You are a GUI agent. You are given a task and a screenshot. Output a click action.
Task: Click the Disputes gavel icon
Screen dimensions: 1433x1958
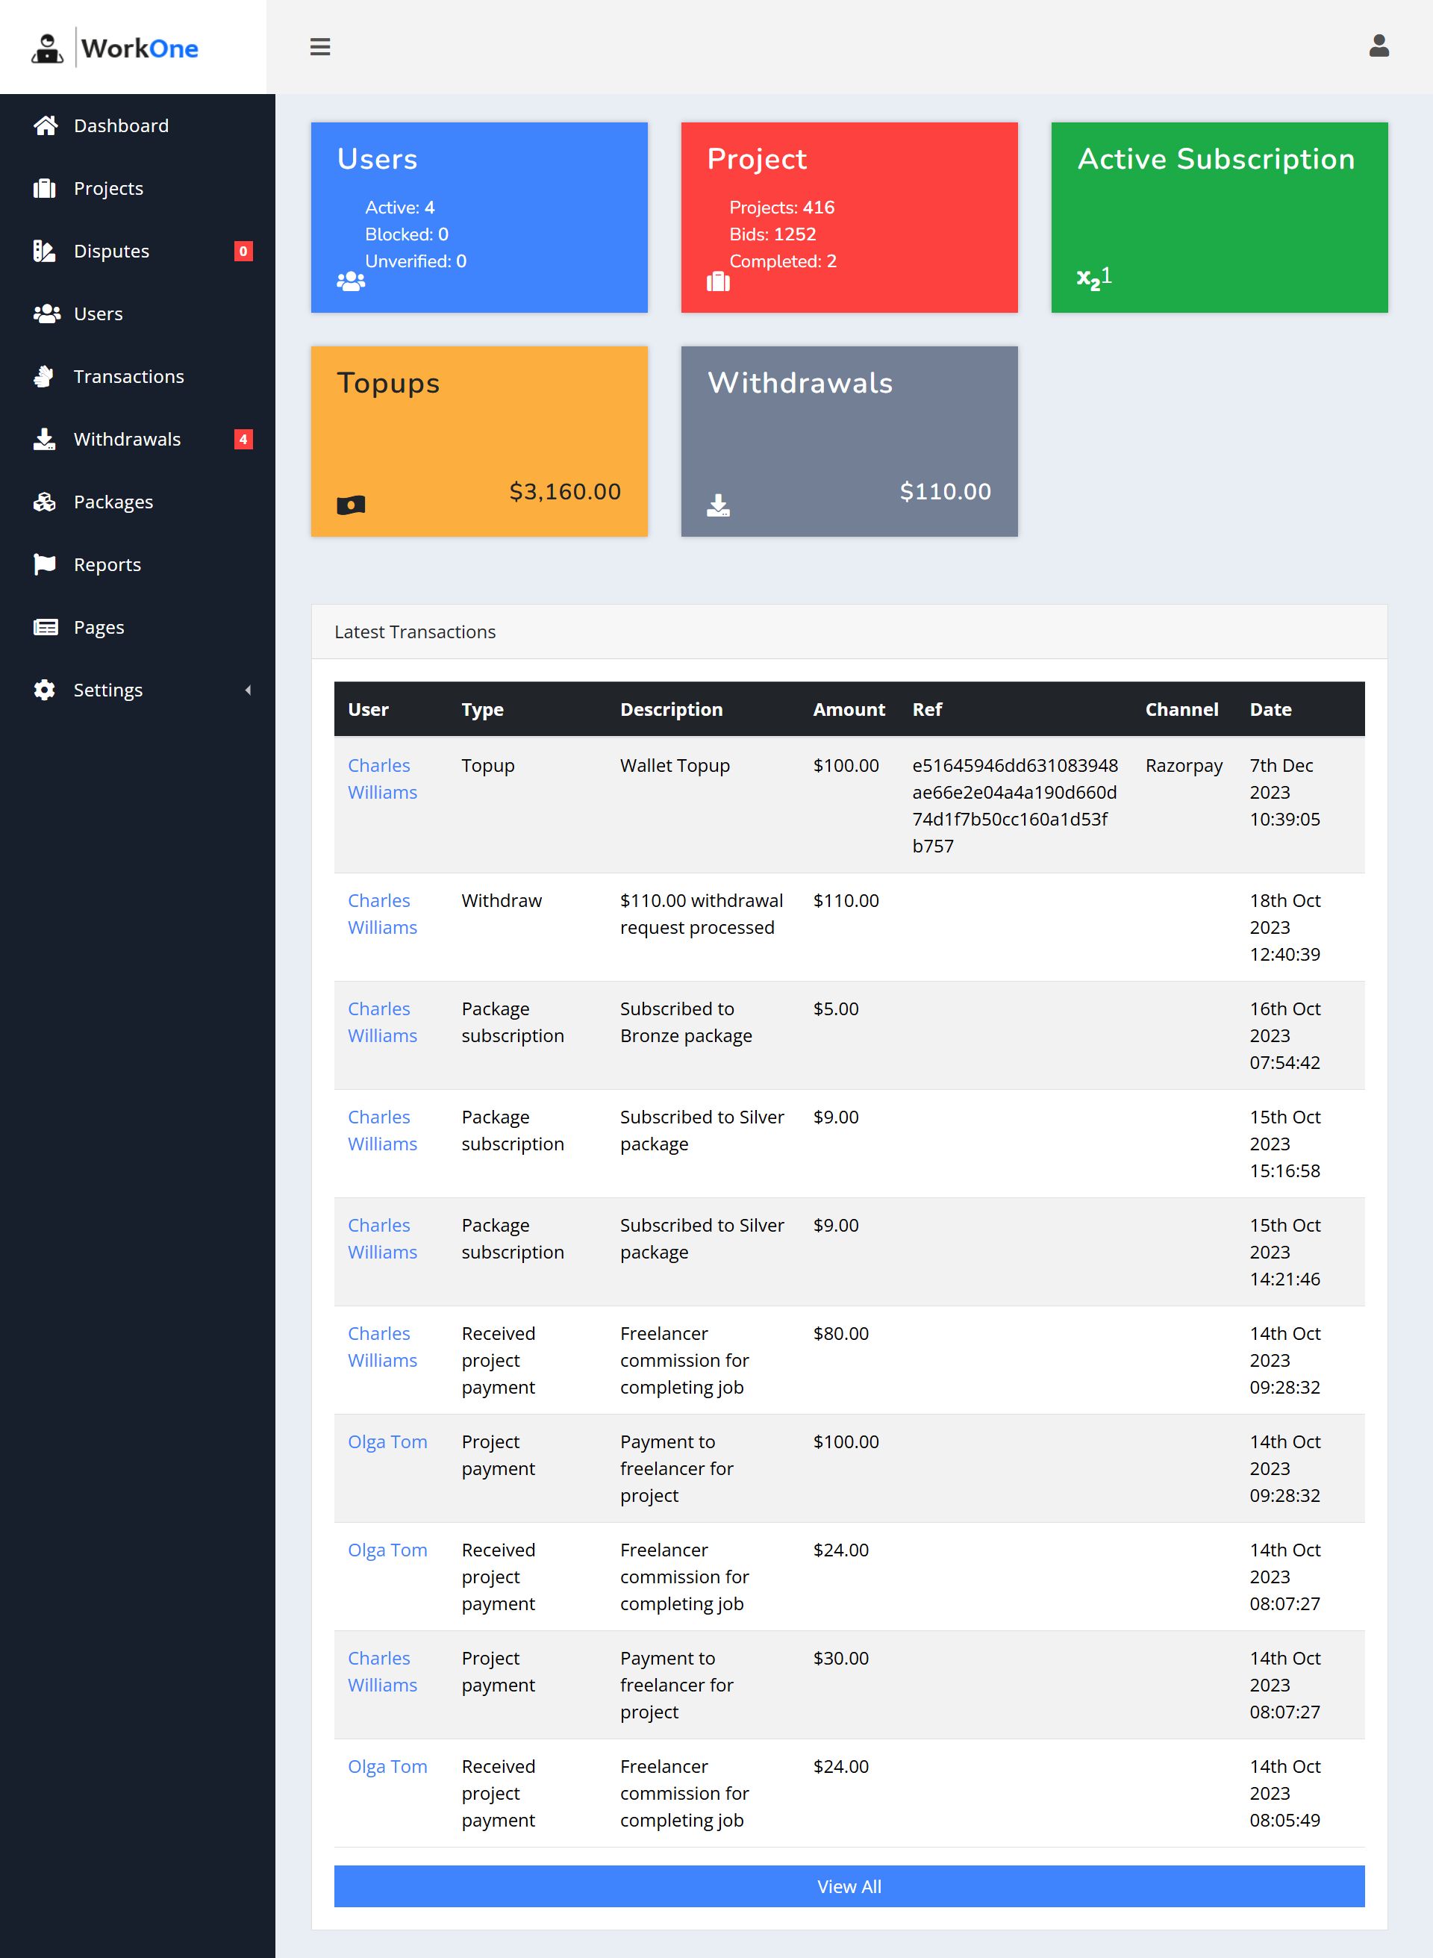[x=45, y=251]
